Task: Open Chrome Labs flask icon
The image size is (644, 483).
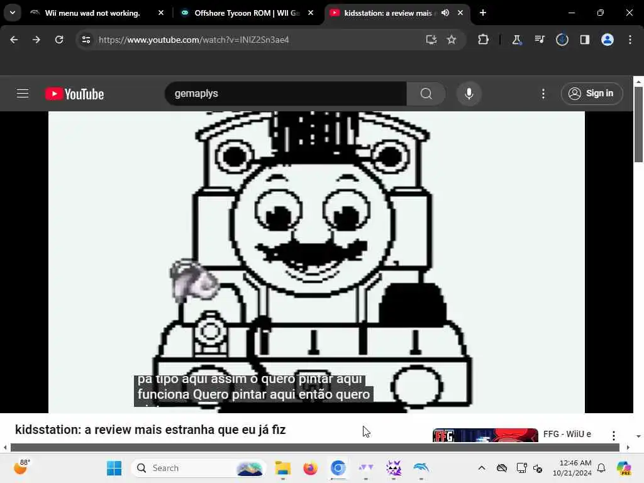Action: point(516,40)
